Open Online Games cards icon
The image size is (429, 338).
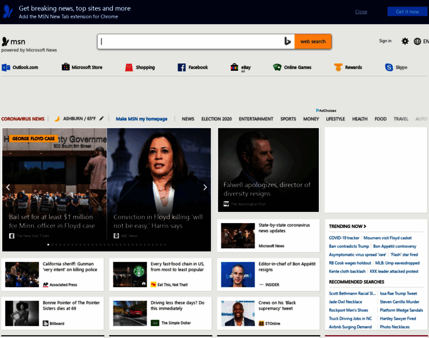click(277, 67)
